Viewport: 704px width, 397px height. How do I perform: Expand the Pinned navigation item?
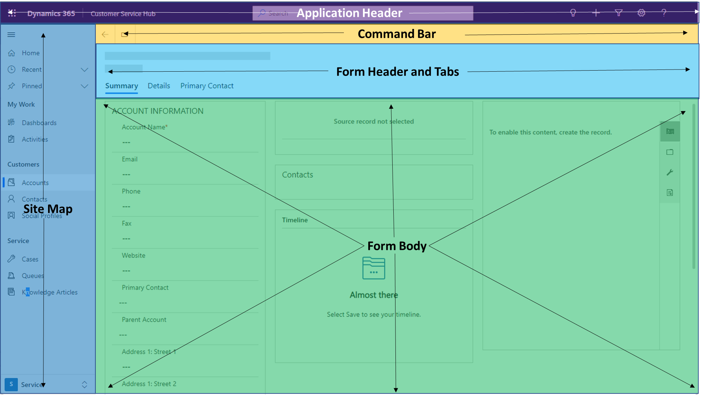[x=84, y=86]
